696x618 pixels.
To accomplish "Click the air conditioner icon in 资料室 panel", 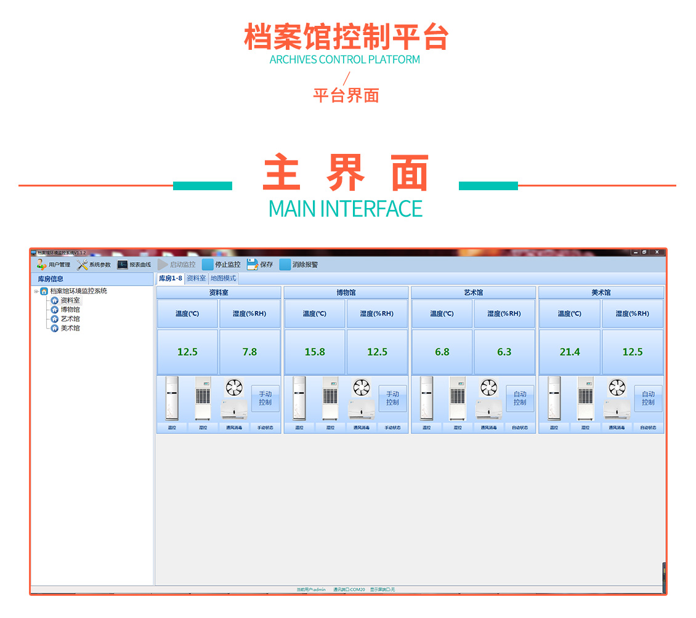I will click(x=172, y=398).
